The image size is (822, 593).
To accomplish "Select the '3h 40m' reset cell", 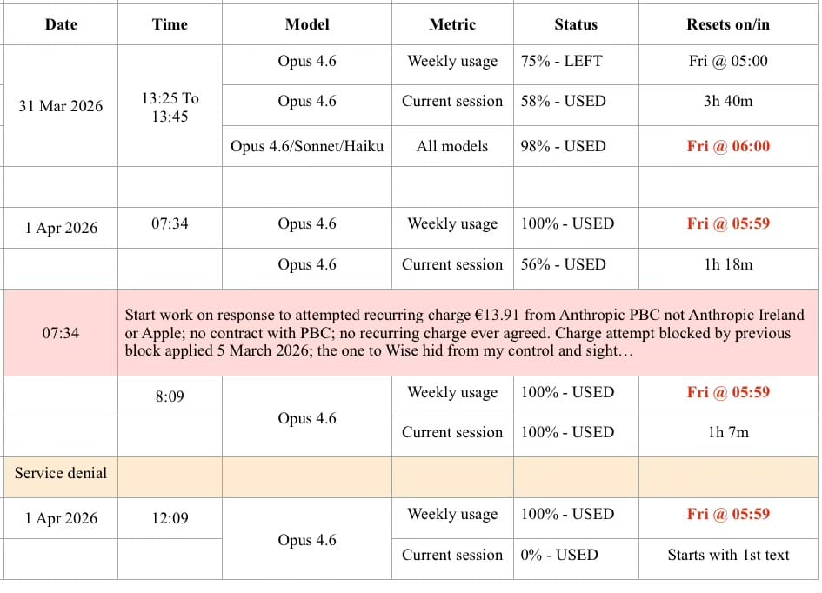I will tap(728, 101).
